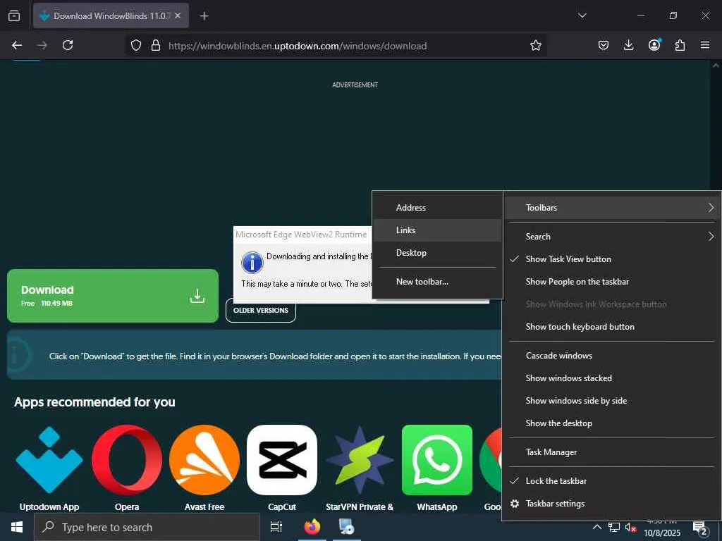Click the Task View taskbar icon
The height and width of the screenshot is (541, 722).
click(276, 527)
